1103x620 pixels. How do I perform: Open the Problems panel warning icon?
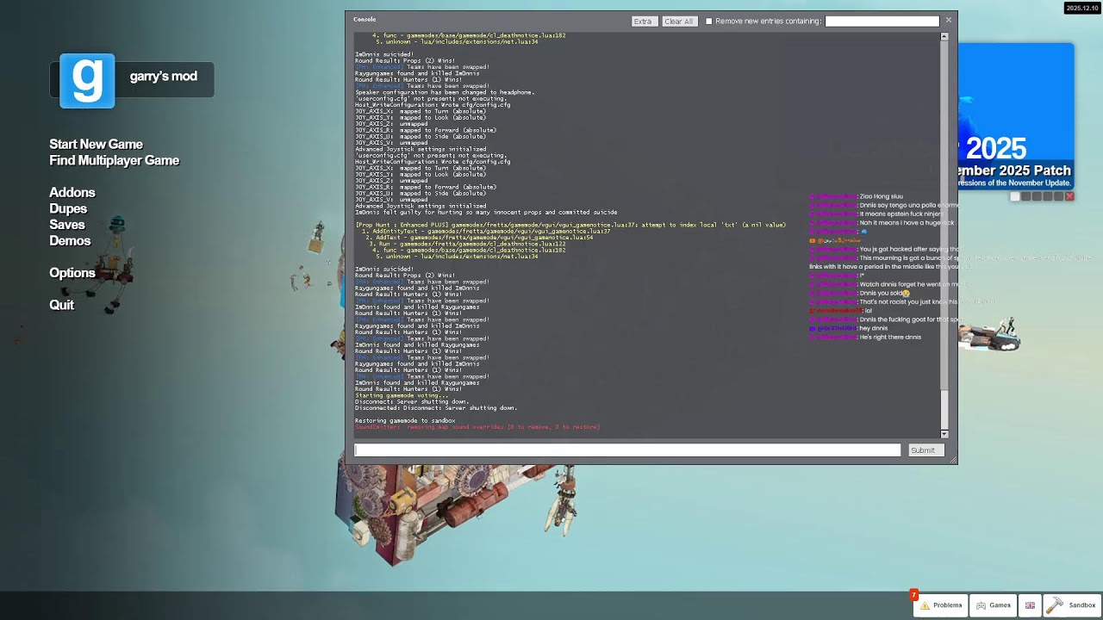[x=925, y=605]
